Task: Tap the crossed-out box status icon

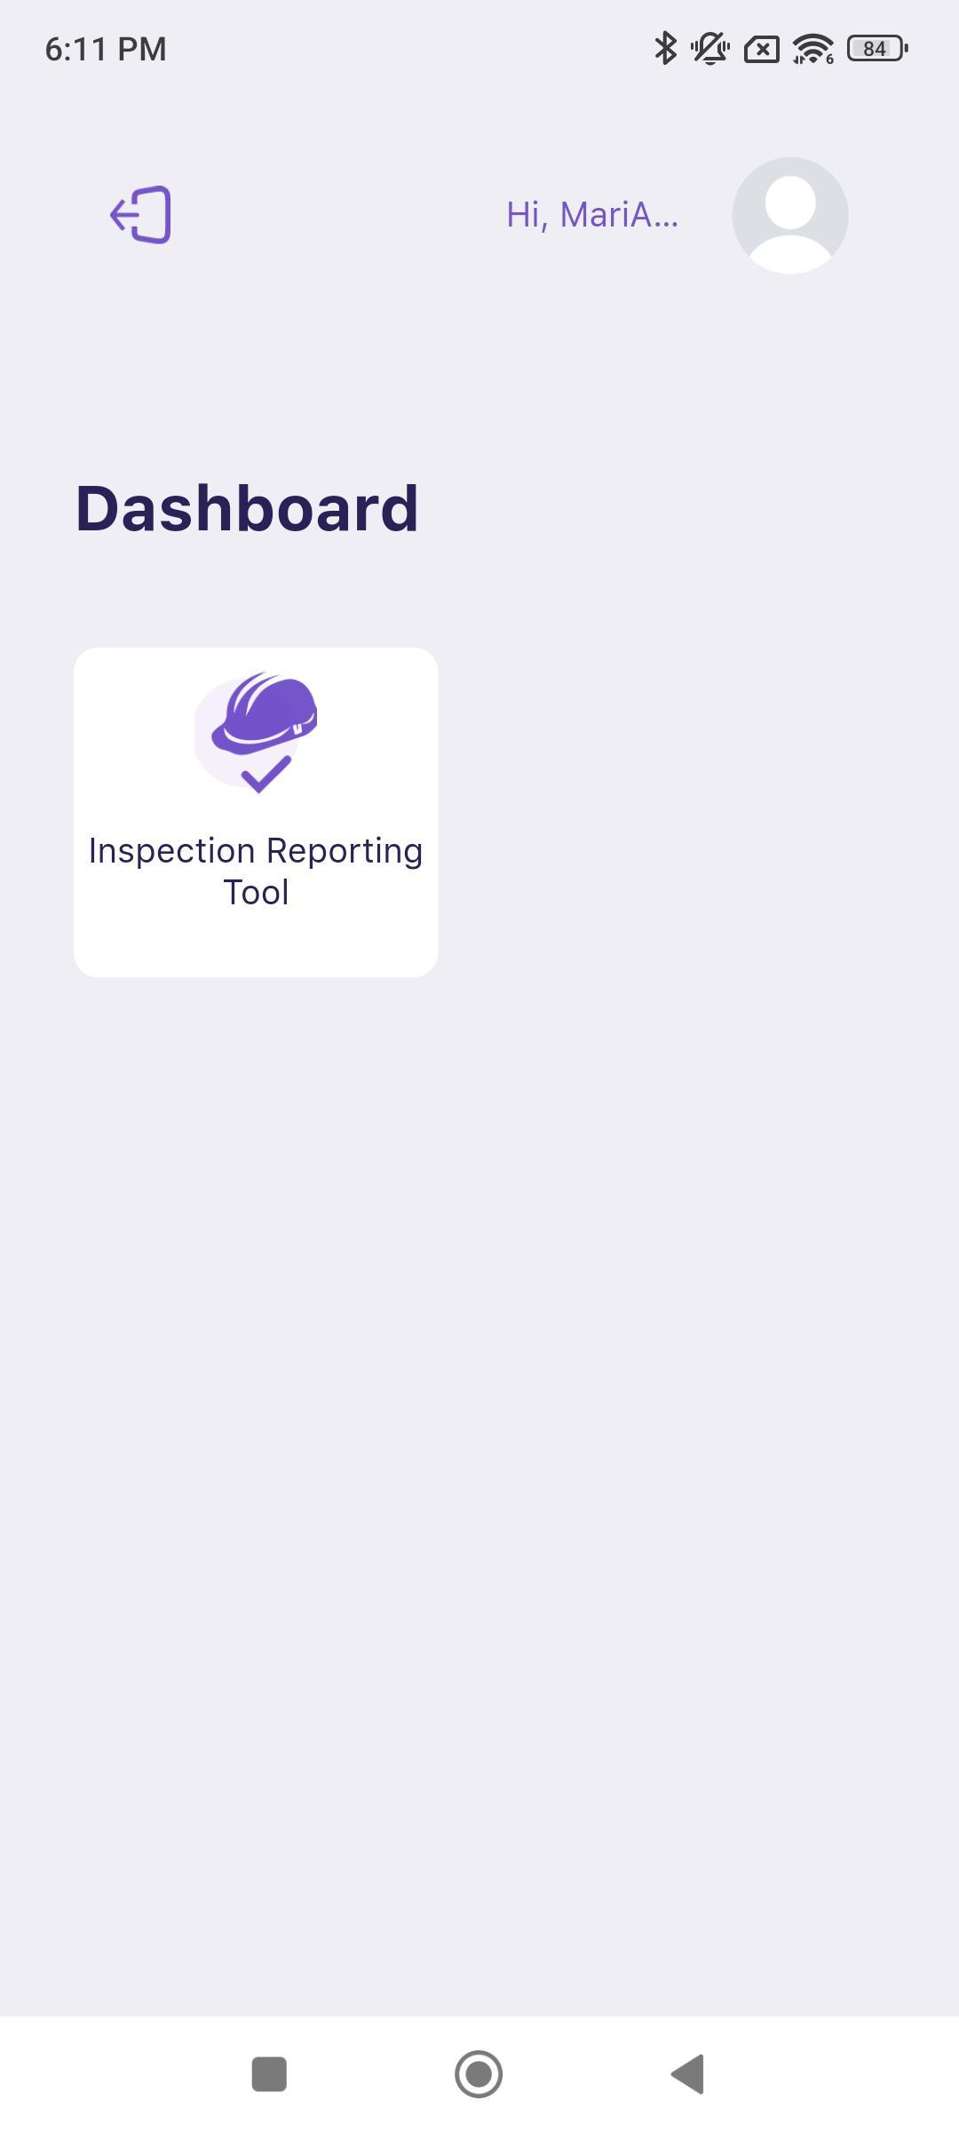Action: 761,49
